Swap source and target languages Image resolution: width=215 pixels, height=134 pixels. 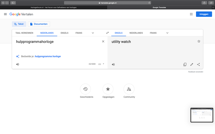(107, 33)
